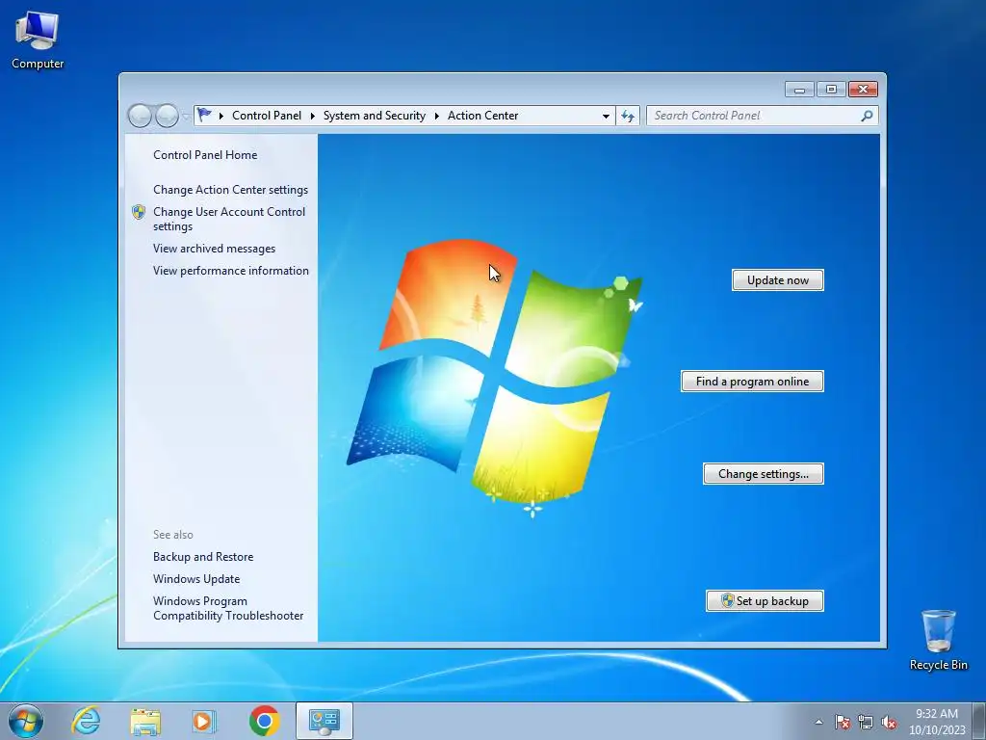986x740 pixels.
Task: Open Change User Account Control settings
Action: 229,219
